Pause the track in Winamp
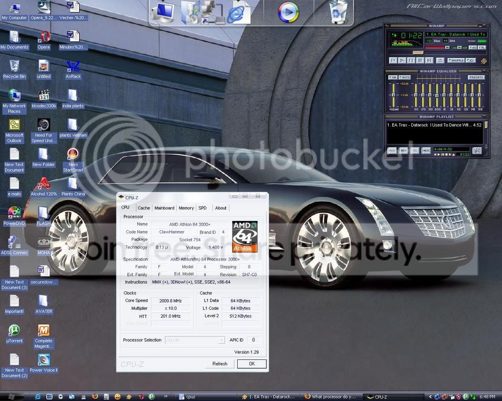 tap(411, 60)
